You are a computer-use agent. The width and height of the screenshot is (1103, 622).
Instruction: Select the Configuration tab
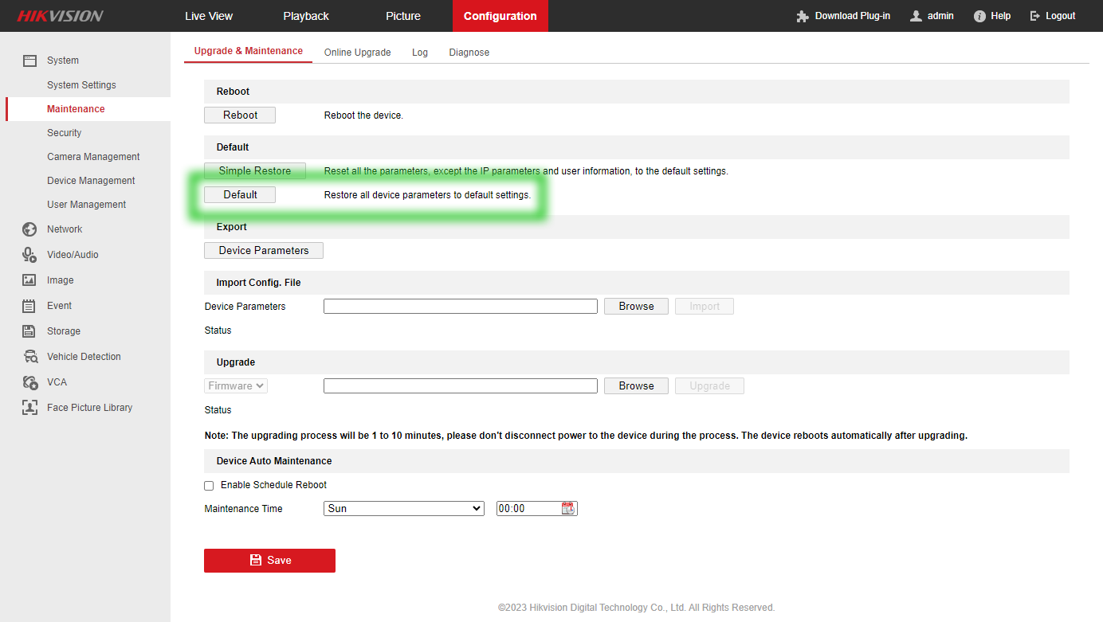(500, 16)
